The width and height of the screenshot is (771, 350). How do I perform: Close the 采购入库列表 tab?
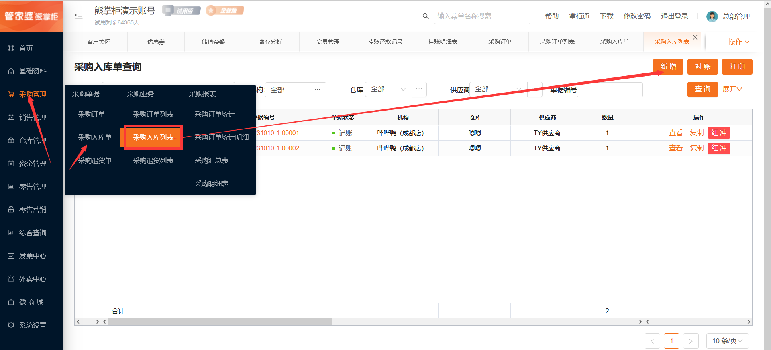[x=695, y=37]
